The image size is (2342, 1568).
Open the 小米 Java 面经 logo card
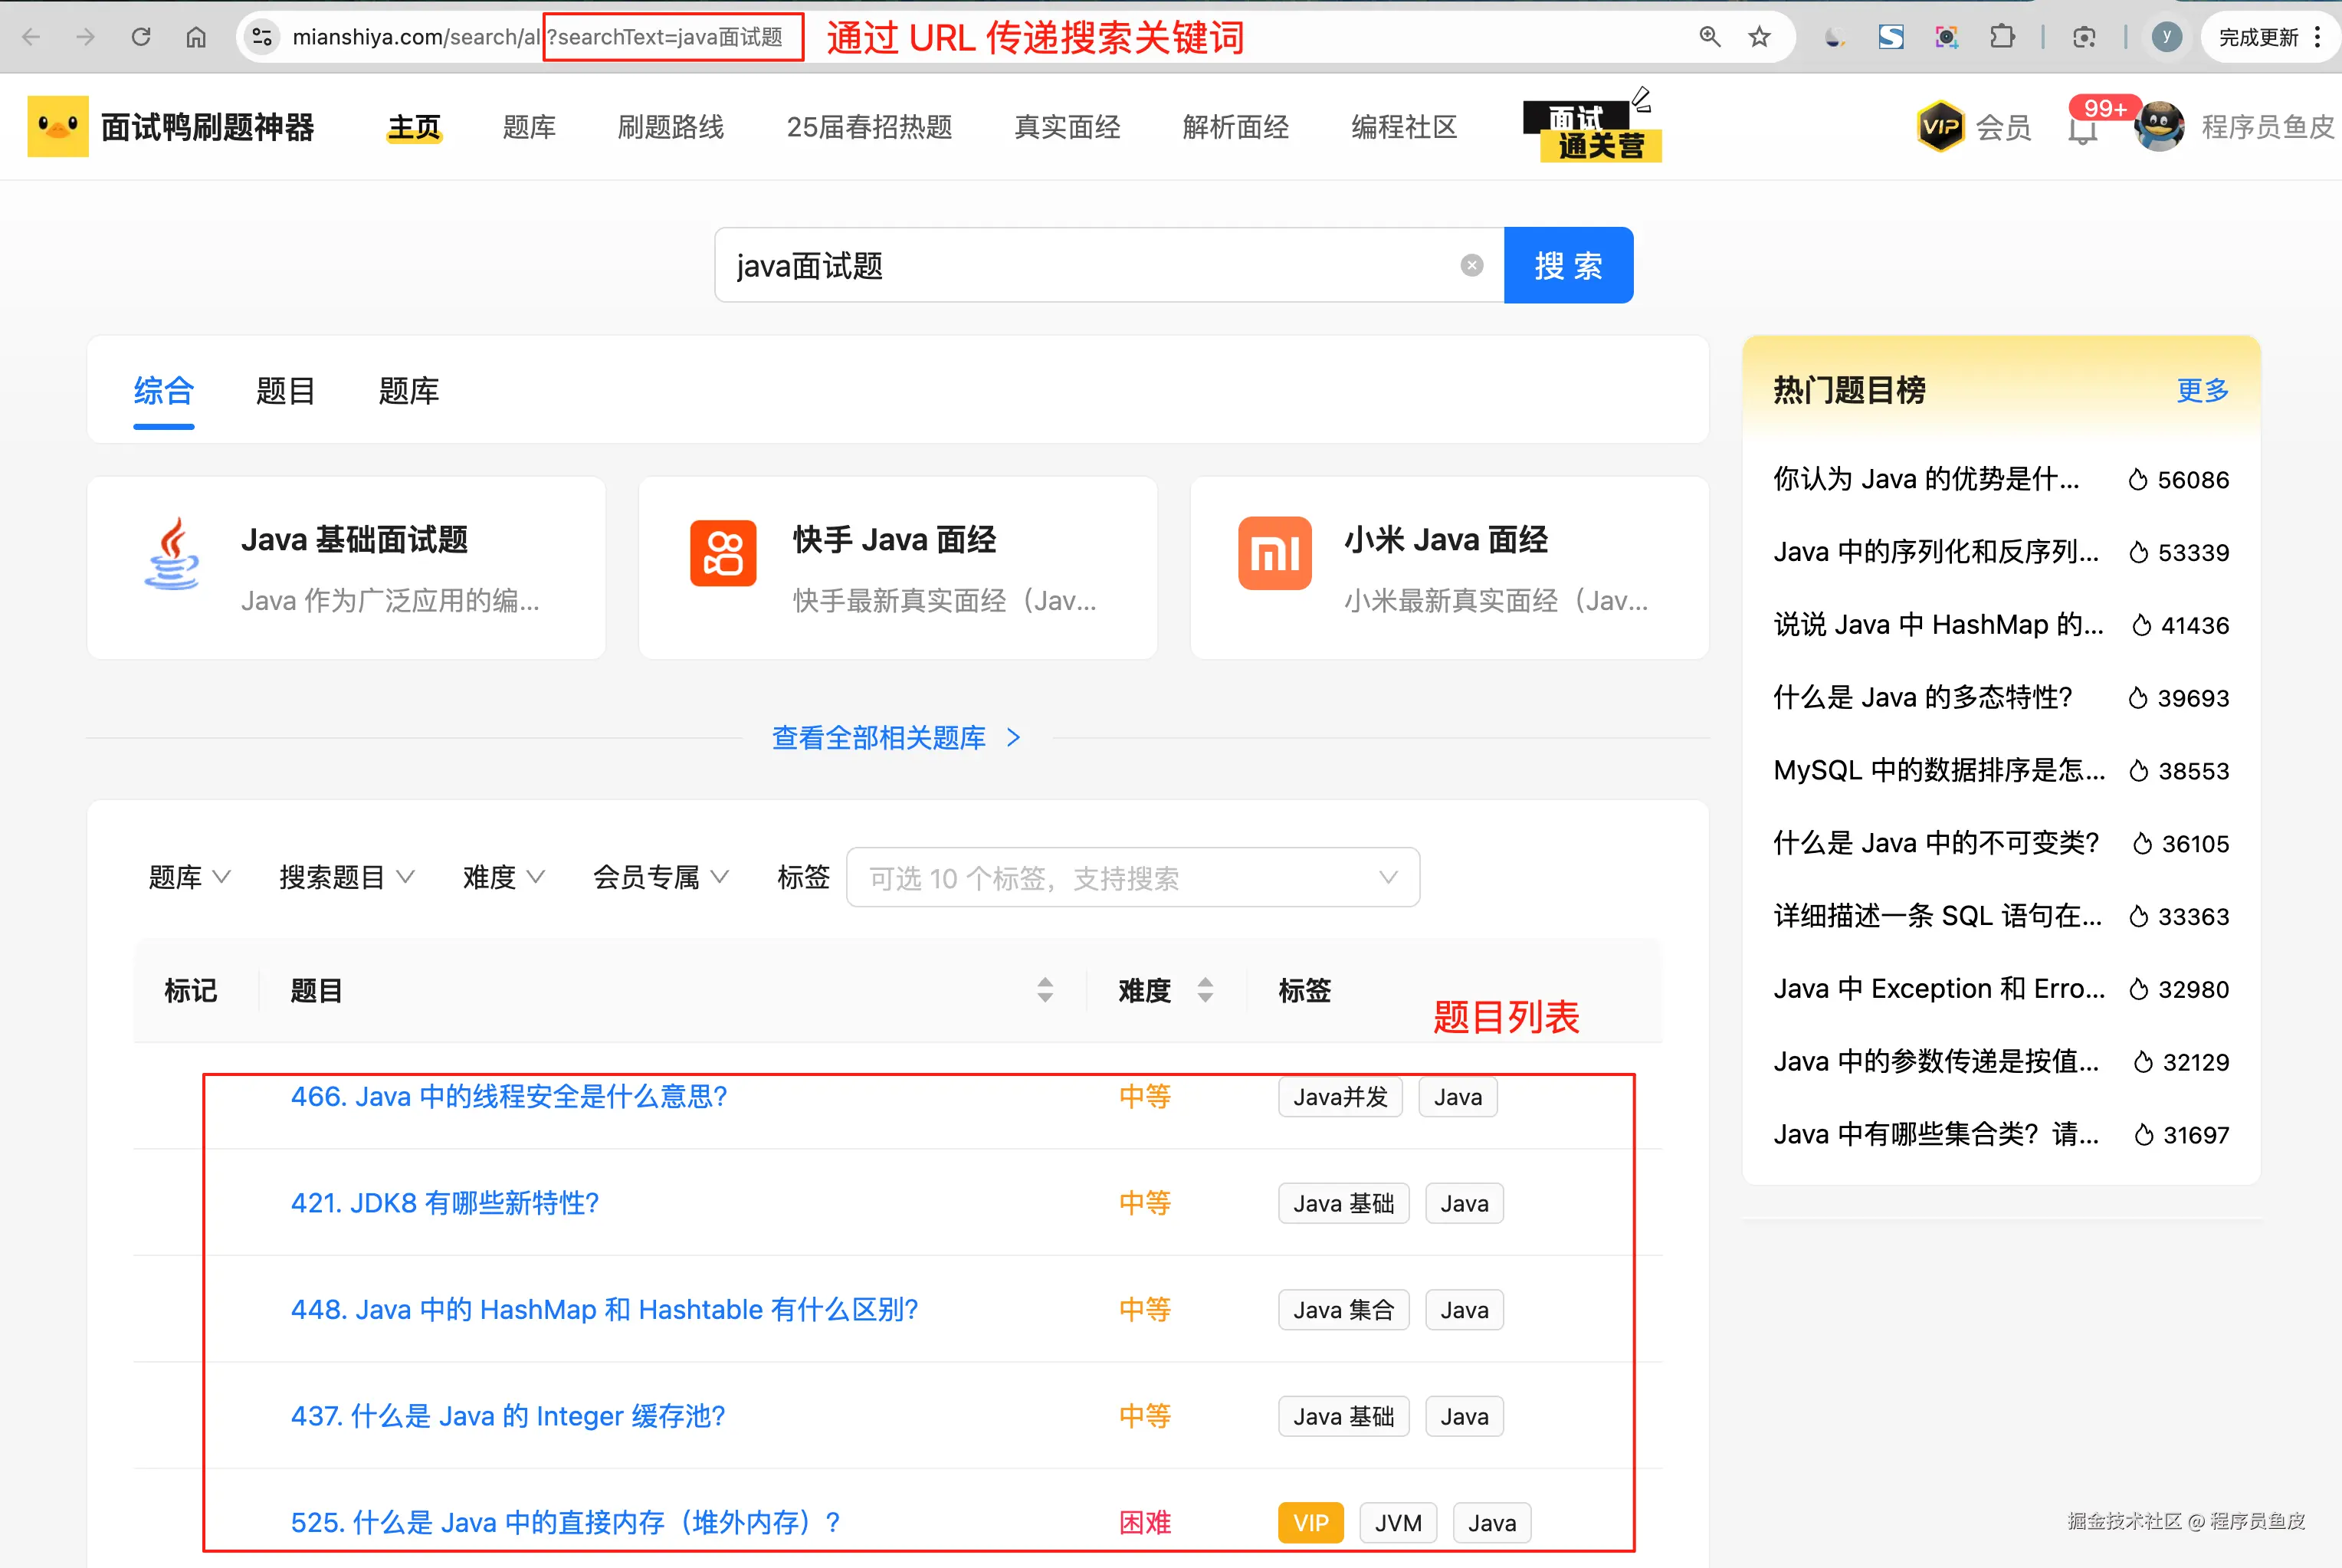click(x=1274, y=553)
